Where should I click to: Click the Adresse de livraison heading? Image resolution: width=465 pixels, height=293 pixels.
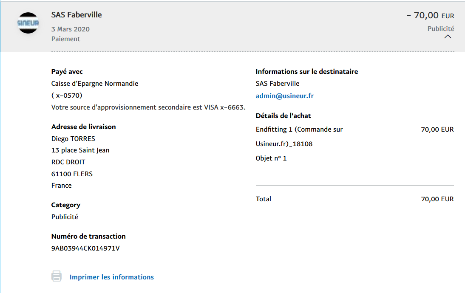[x=83, y=127]
